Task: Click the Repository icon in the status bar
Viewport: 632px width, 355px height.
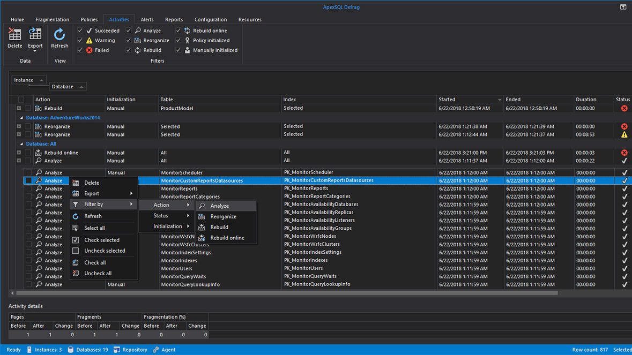Action: point(117,350)
